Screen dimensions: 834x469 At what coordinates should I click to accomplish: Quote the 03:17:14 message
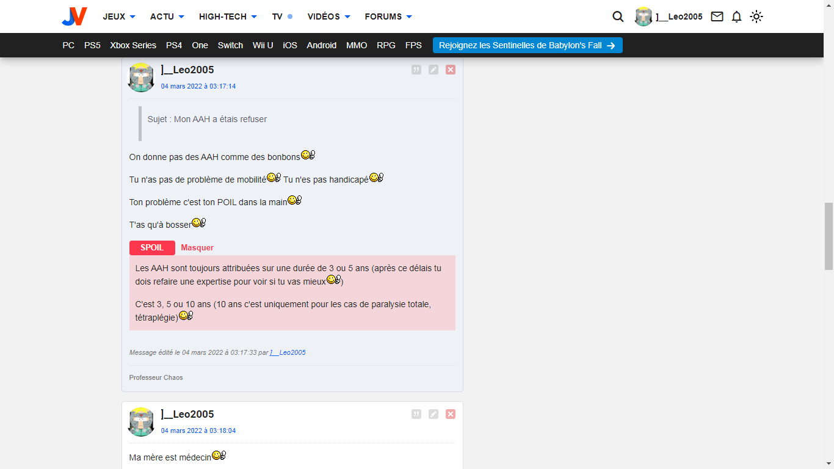coord(416,70)
